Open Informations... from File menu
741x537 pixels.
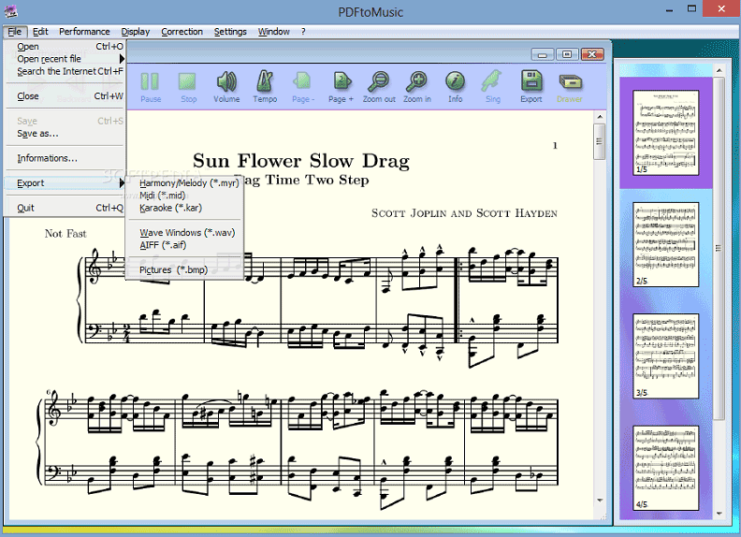tap(65, 158)
